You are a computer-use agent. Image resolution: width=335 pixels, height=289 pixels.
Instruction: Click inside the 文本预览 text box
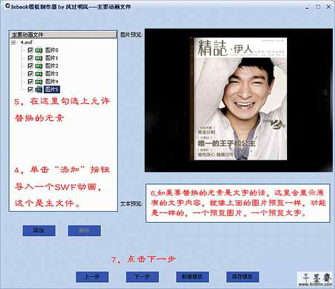tap(238, 203)
